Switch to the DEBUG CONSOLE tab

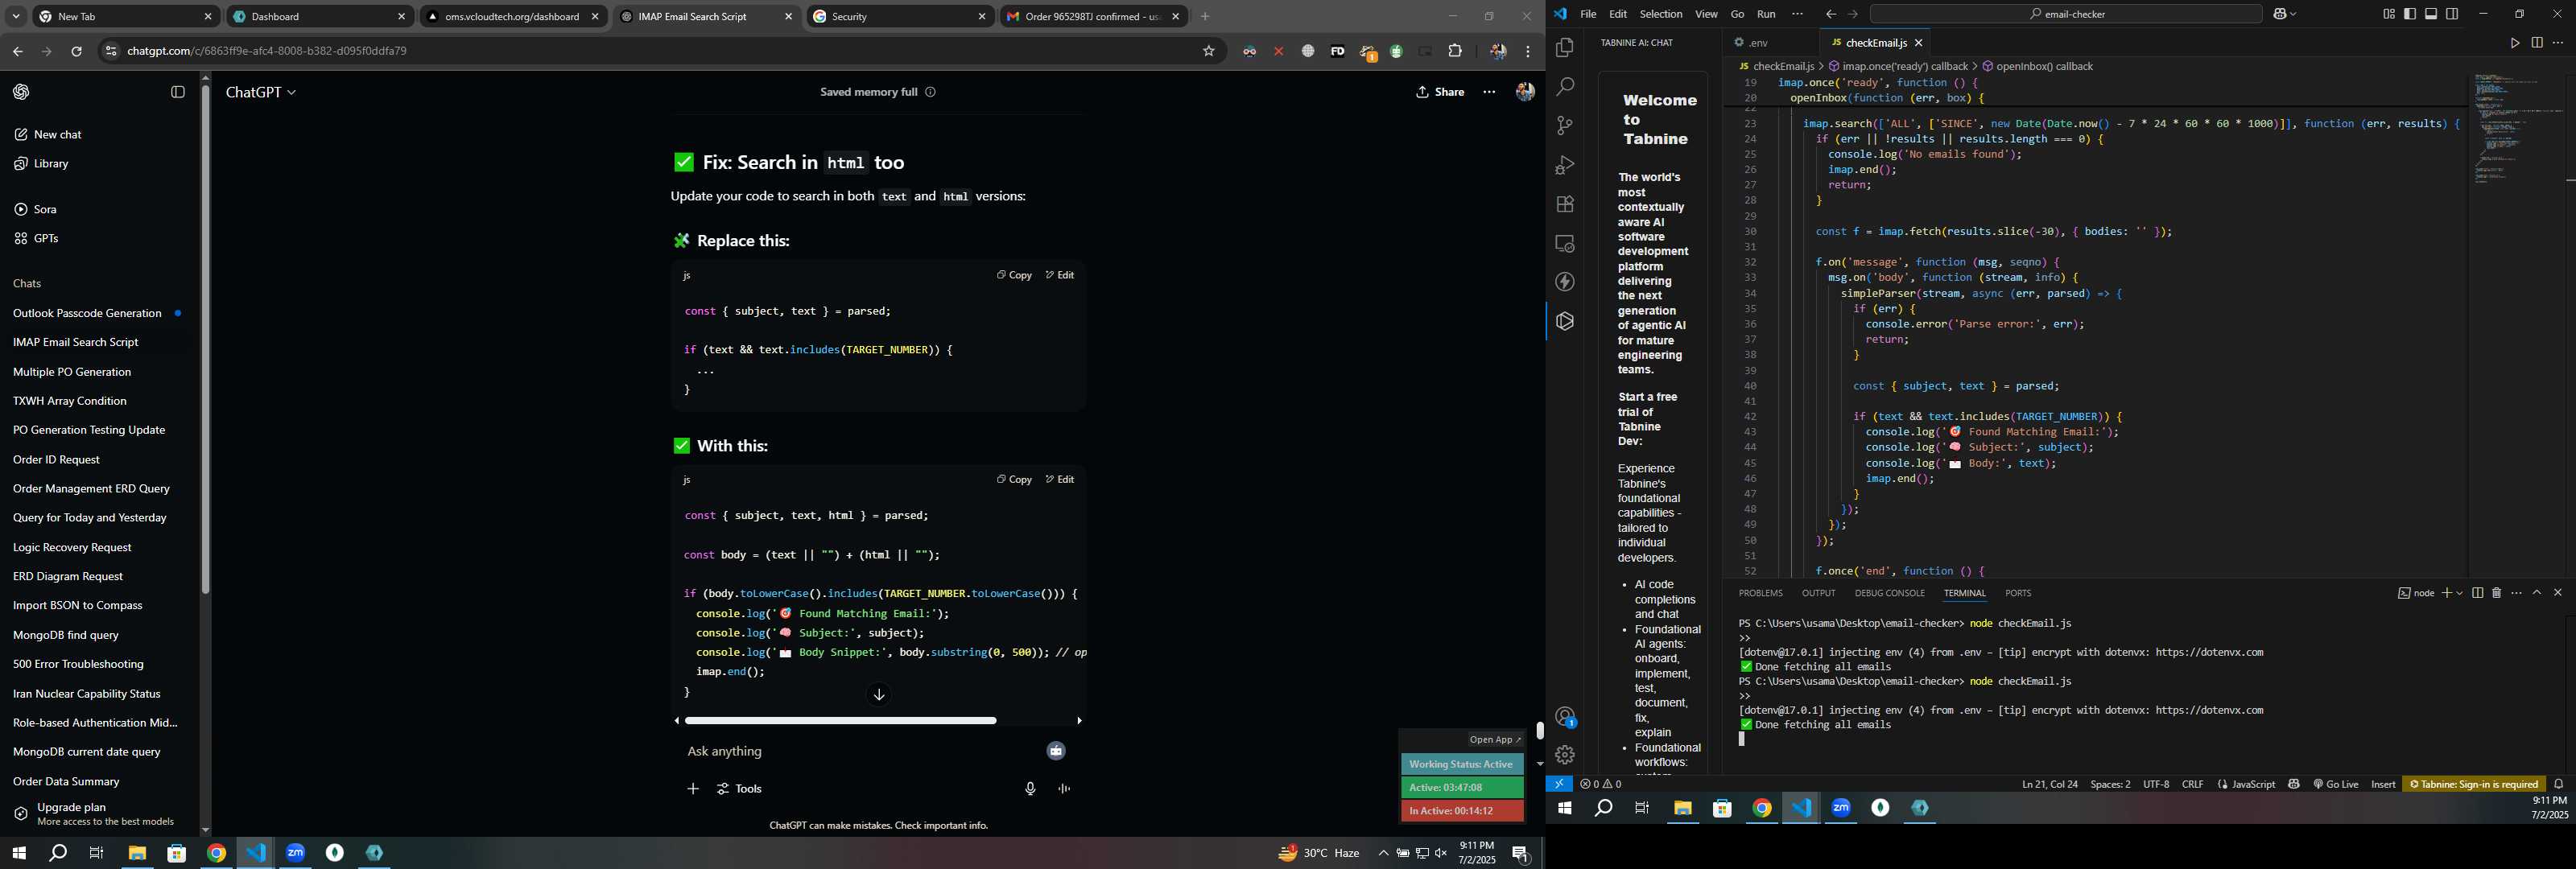[x=1889, y=593]
